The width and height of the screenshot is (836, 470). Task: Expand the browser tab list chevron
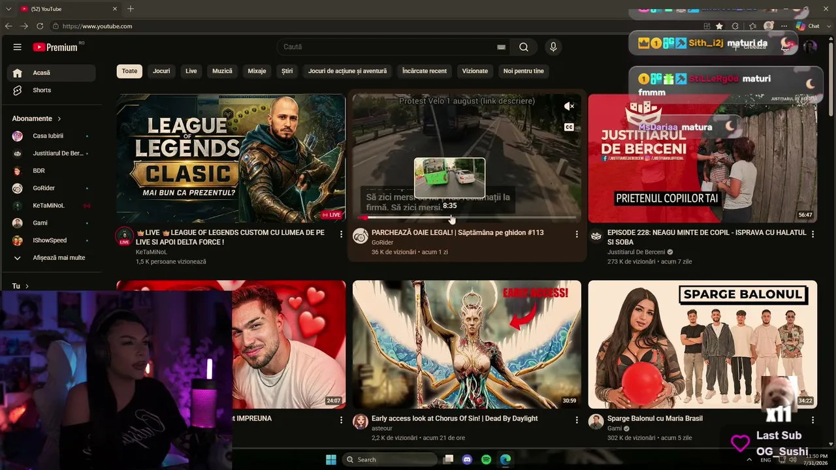pyautogui.click(x=8, y=8)
